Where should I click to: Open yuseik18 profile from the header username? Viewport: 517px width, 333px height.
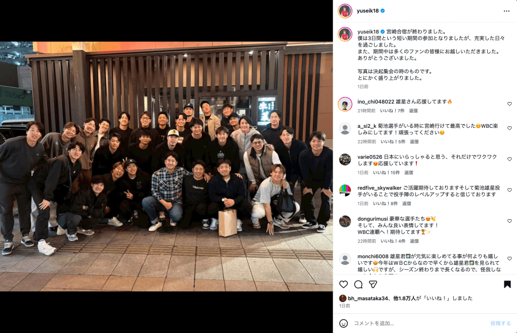pyautogui.click(x=367, y=11)
